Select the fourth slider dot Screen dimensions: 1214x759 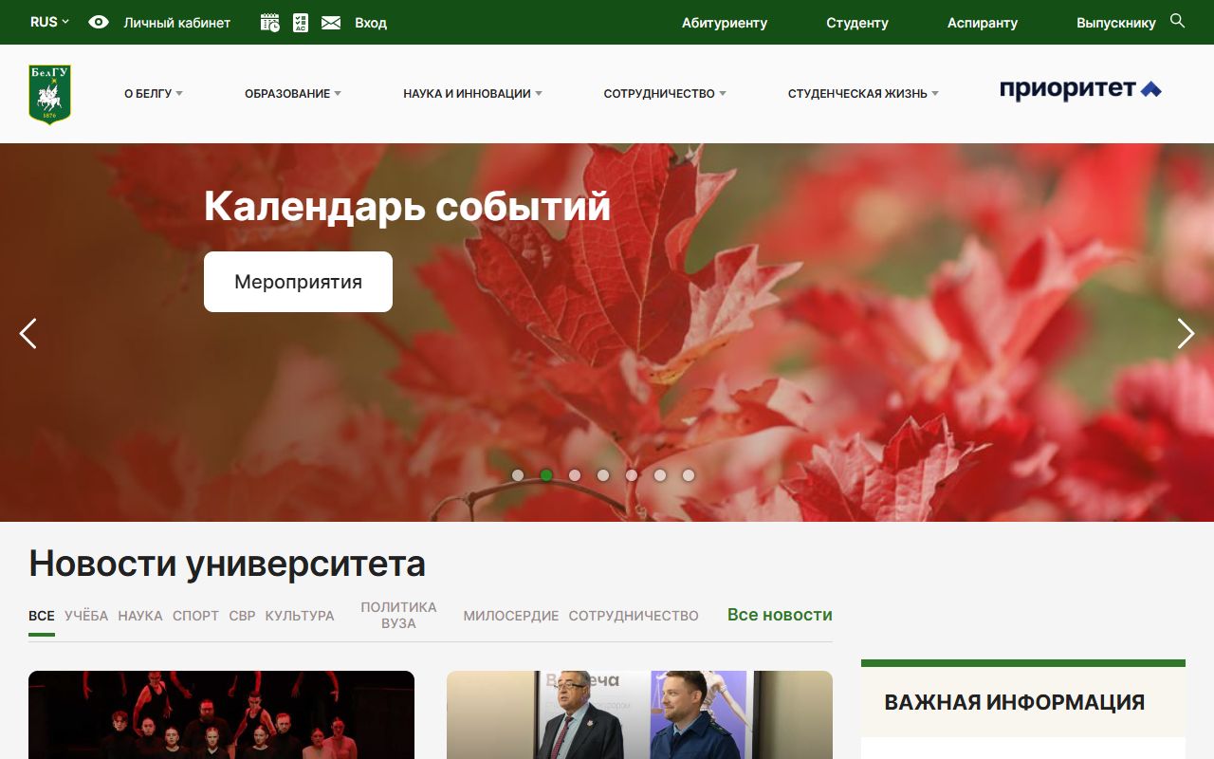click(603, 475)
